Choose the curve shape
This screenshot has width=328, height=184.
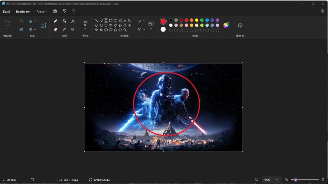coord(101,21)
